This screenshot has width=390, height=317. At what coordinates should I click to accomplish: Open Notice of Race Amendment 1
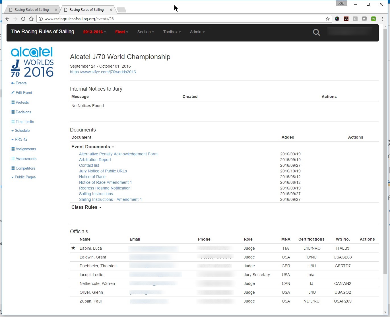pos(106,182)
